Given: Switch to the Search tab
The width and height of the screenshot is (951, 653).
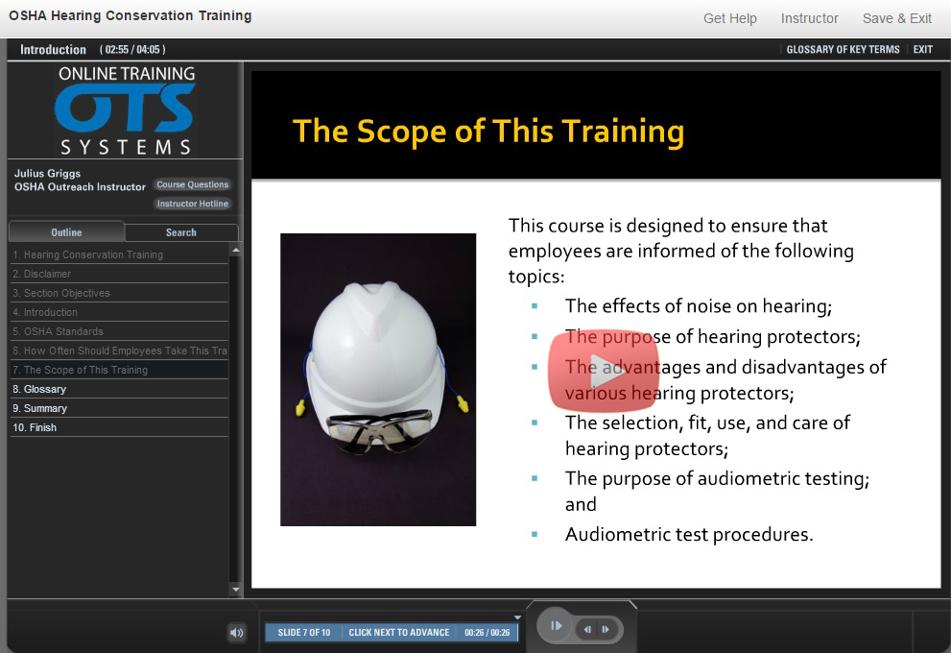Looking at the screenshot, I should pyautogui.click(x=181, y=231).
